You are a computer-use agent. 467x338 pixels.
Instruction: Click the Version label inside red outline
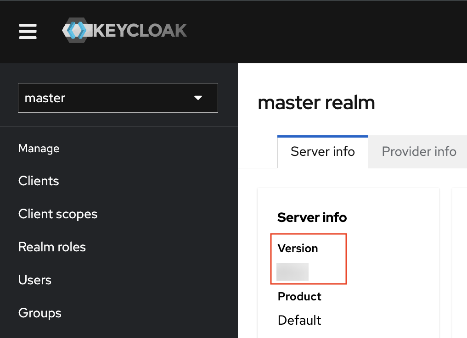[x=298, y=248]
